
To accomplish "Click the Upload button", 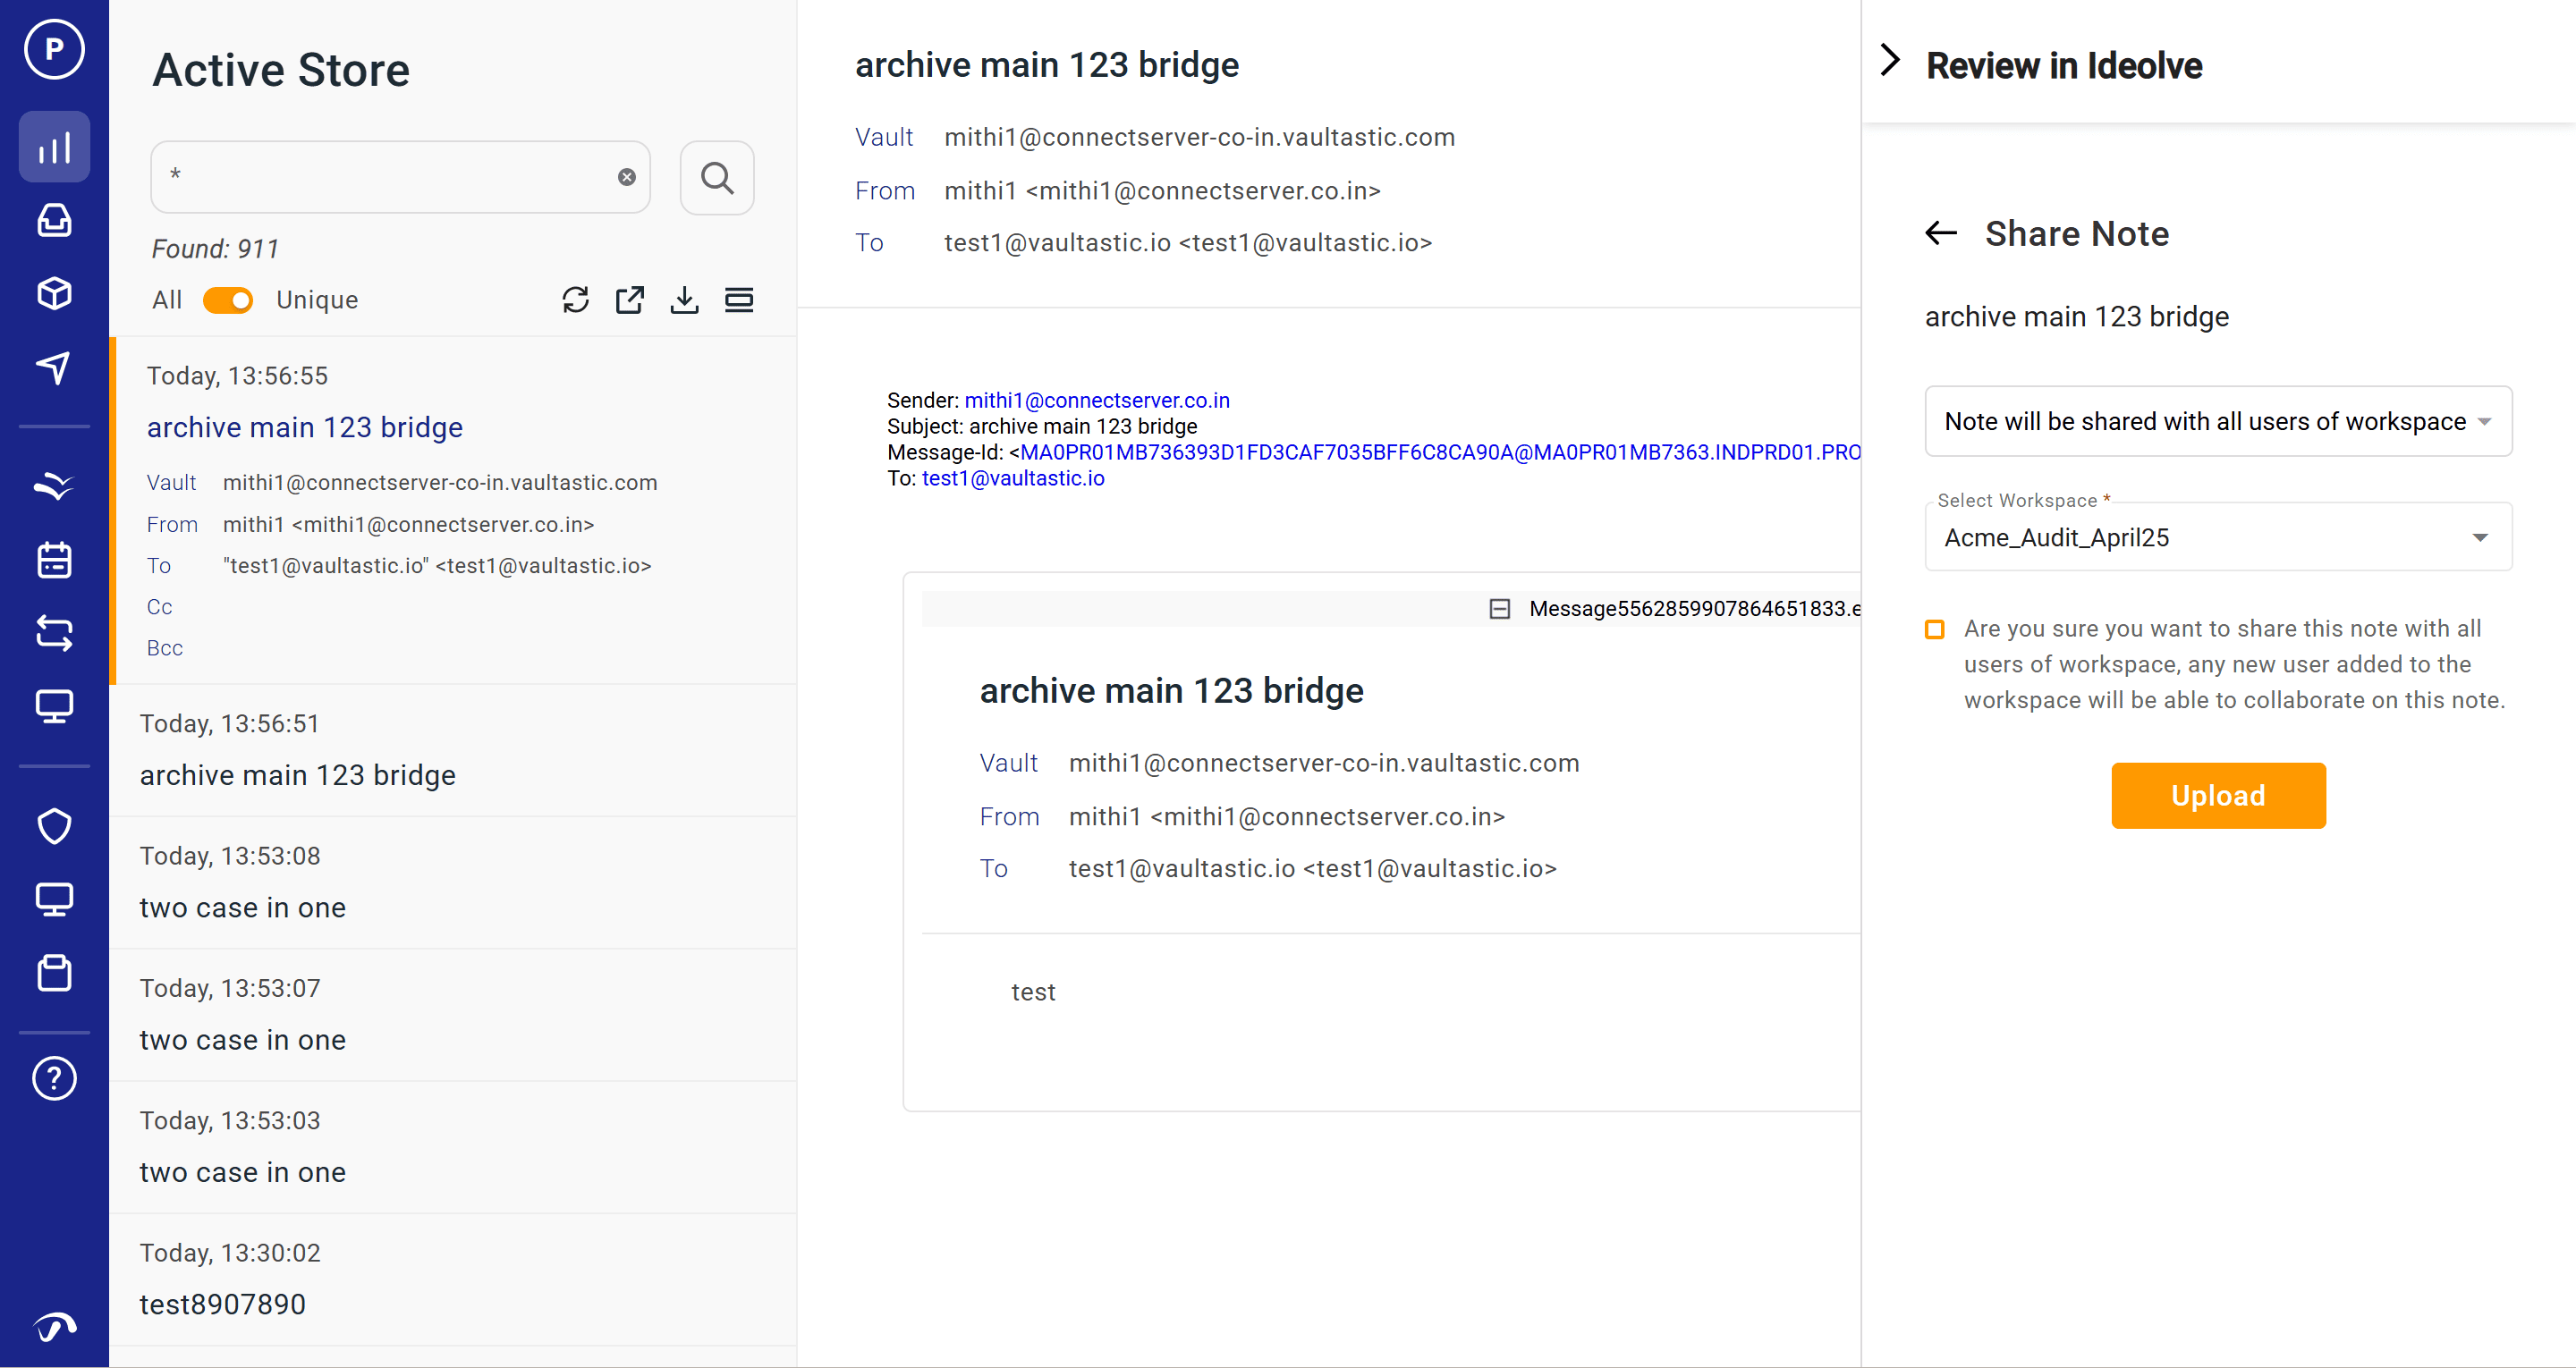I will click(x=2217, y=795).
